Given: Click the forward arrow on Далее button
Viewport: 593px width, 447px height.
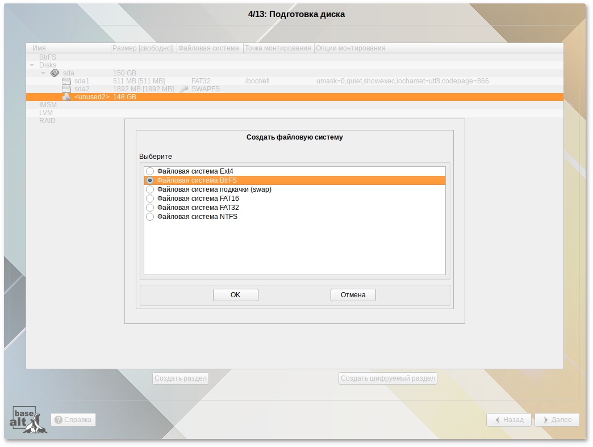Looking at the screenshot, I should 546,420.
